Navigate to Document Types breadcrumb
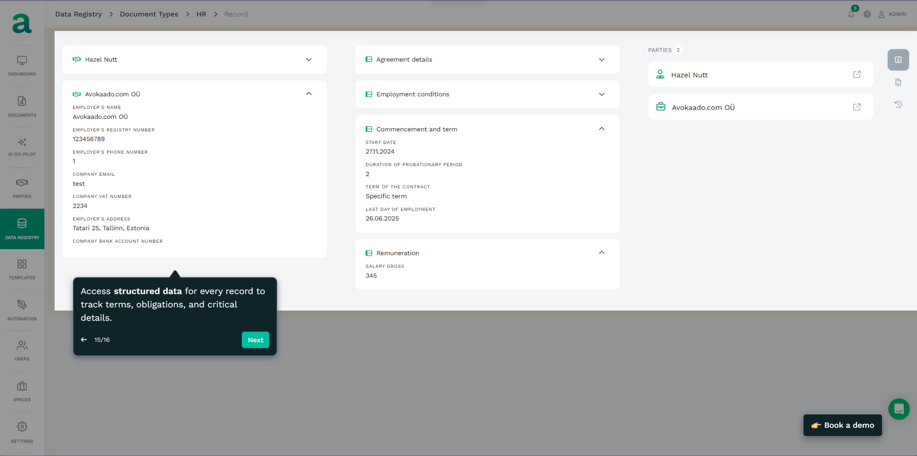917x456 pixels. tap(149, 14)
